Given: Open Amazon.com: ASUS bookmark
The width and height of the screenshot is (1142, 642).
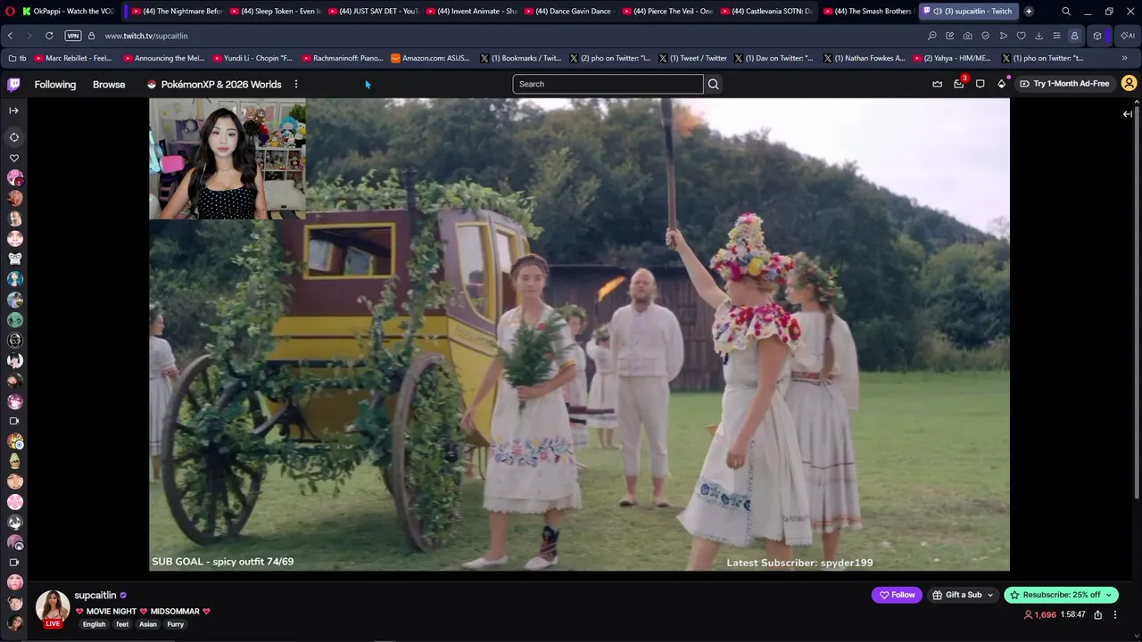Looking at the screenshot, I should (x=431, y=58).
